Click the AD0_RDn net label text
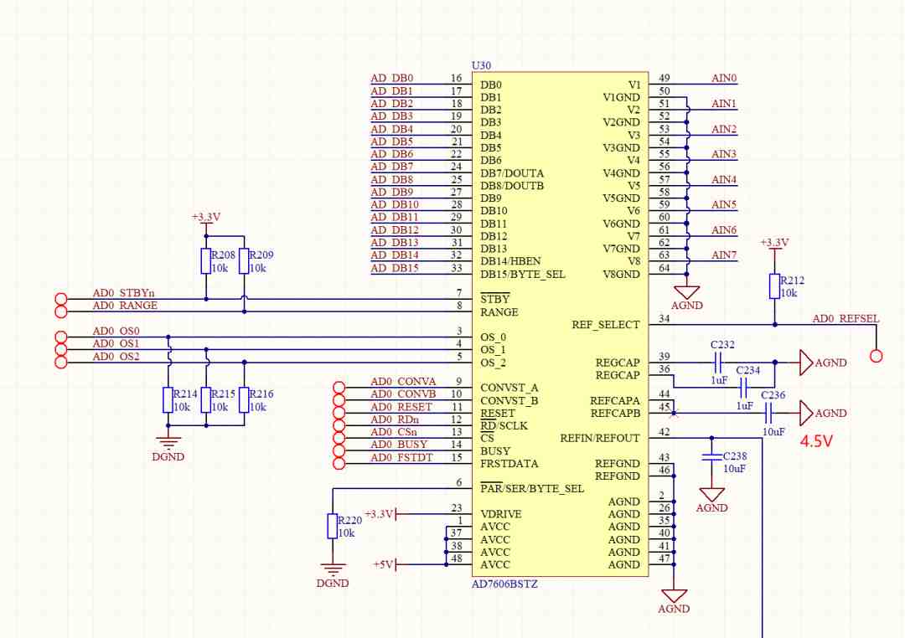This screenshot has height=638, width=905. pyautogui.click(x=395, y=419)
